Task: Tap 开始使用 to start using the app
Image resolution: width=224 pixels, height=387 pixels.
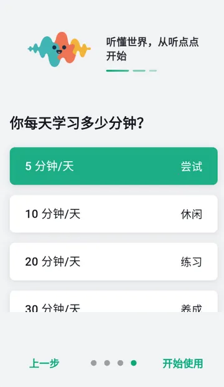Action: [x=183, y=363]
